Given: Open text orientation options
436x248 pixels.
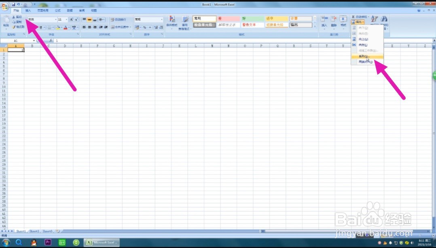Looking at the screenshot, I should tap(102, 20).
